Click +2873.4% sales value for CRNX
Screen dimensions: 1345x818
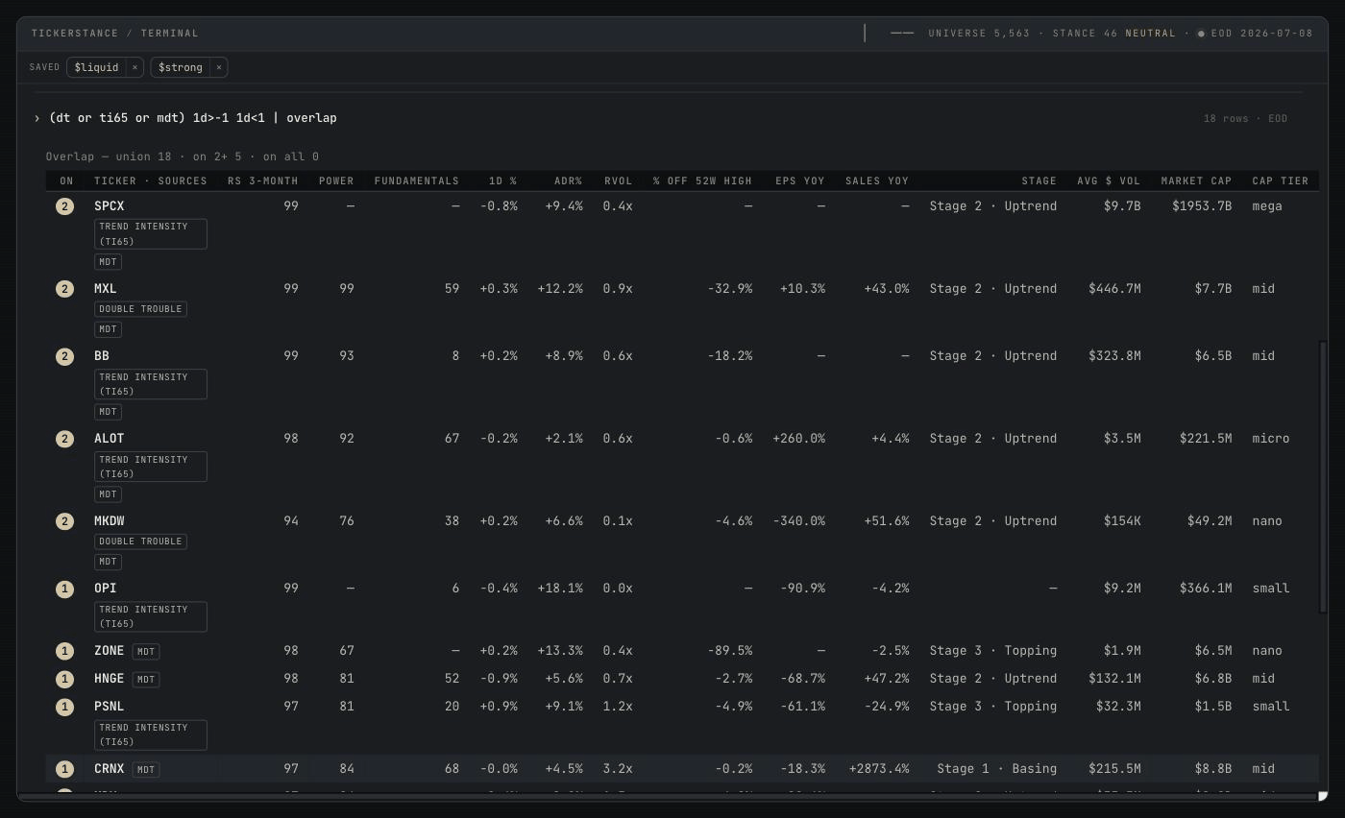pos(879,769)
